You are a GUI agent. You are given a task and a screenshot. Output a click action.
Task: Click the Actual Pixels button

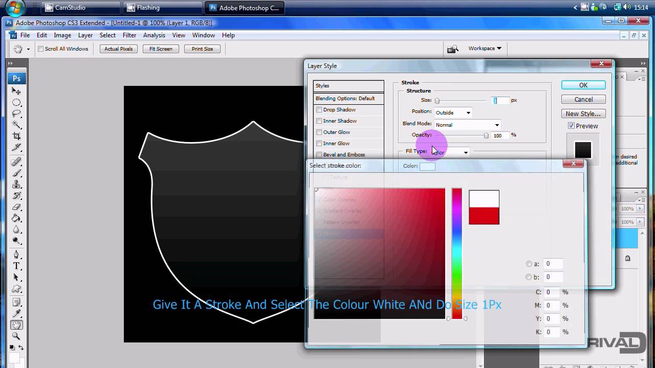[x=119, y=49]
